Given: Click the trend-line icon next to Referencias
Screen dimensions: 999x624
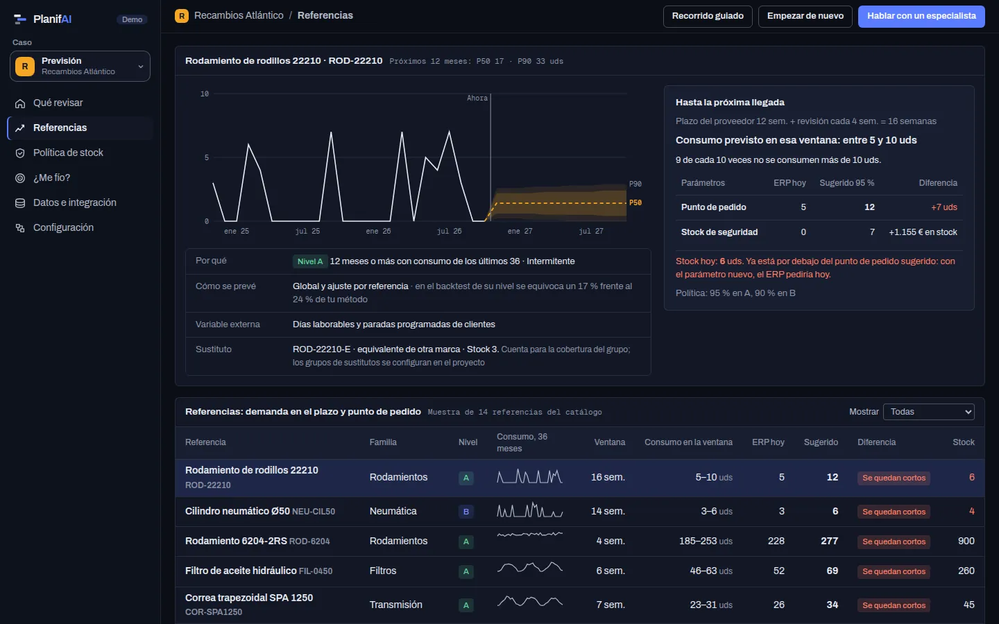Looking at the screenshot, I should click(x=20, y=128).
